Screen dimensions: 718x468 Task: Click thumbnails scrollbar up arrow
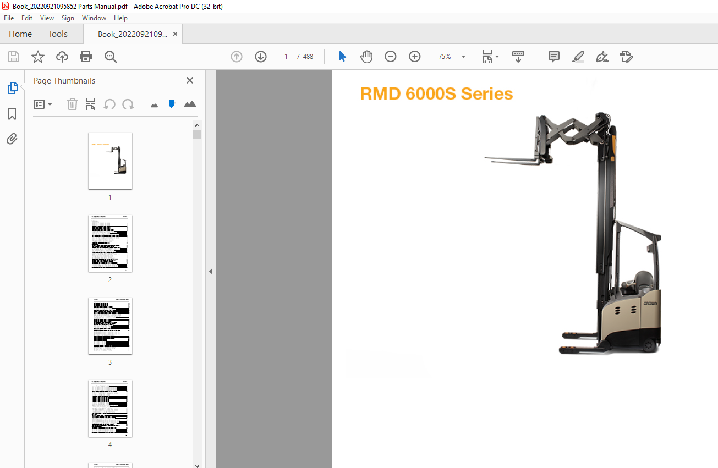point(197,125)
